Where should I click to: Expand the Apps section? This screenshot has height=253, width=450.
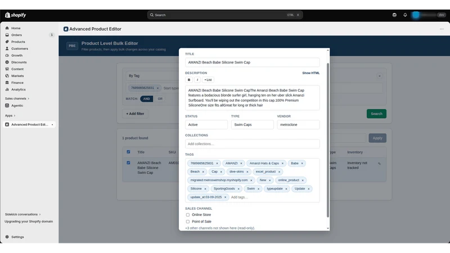10,116
